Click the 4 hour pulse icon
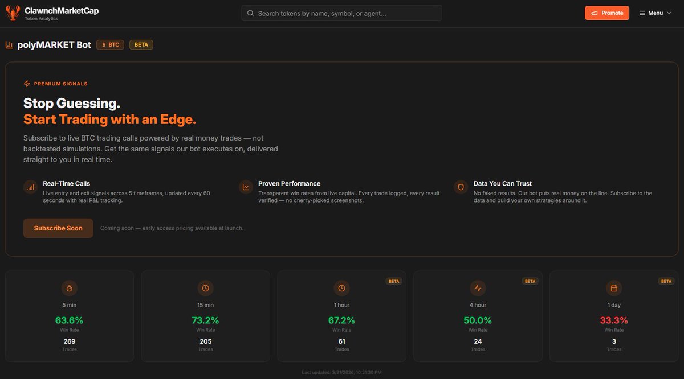The height and width of the screenshot is (379, 684). coord(478,288)
